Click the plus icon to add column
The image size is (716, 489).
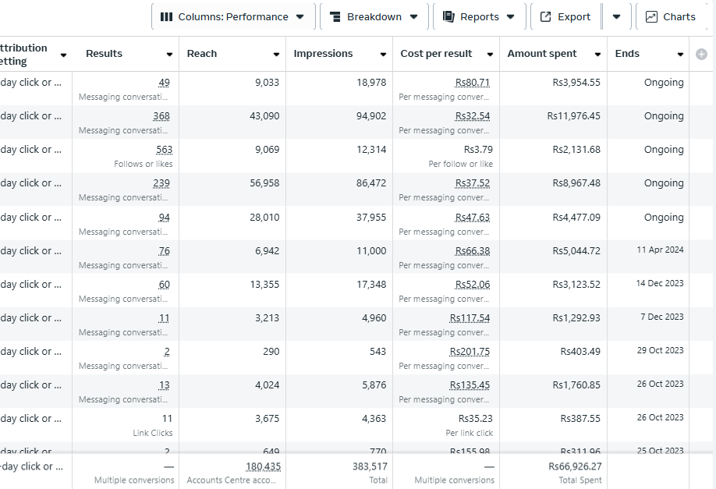pos(701,54)
